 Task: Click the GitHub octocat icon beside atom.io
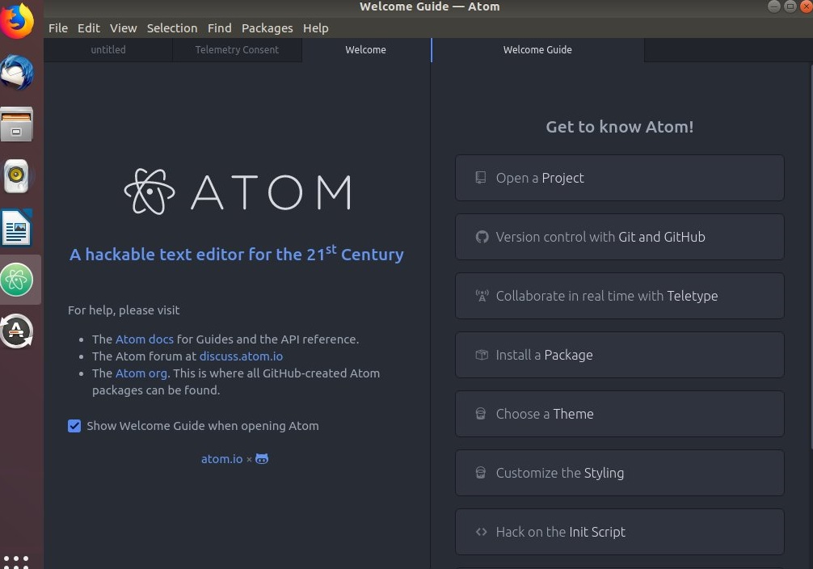[262, 459]
